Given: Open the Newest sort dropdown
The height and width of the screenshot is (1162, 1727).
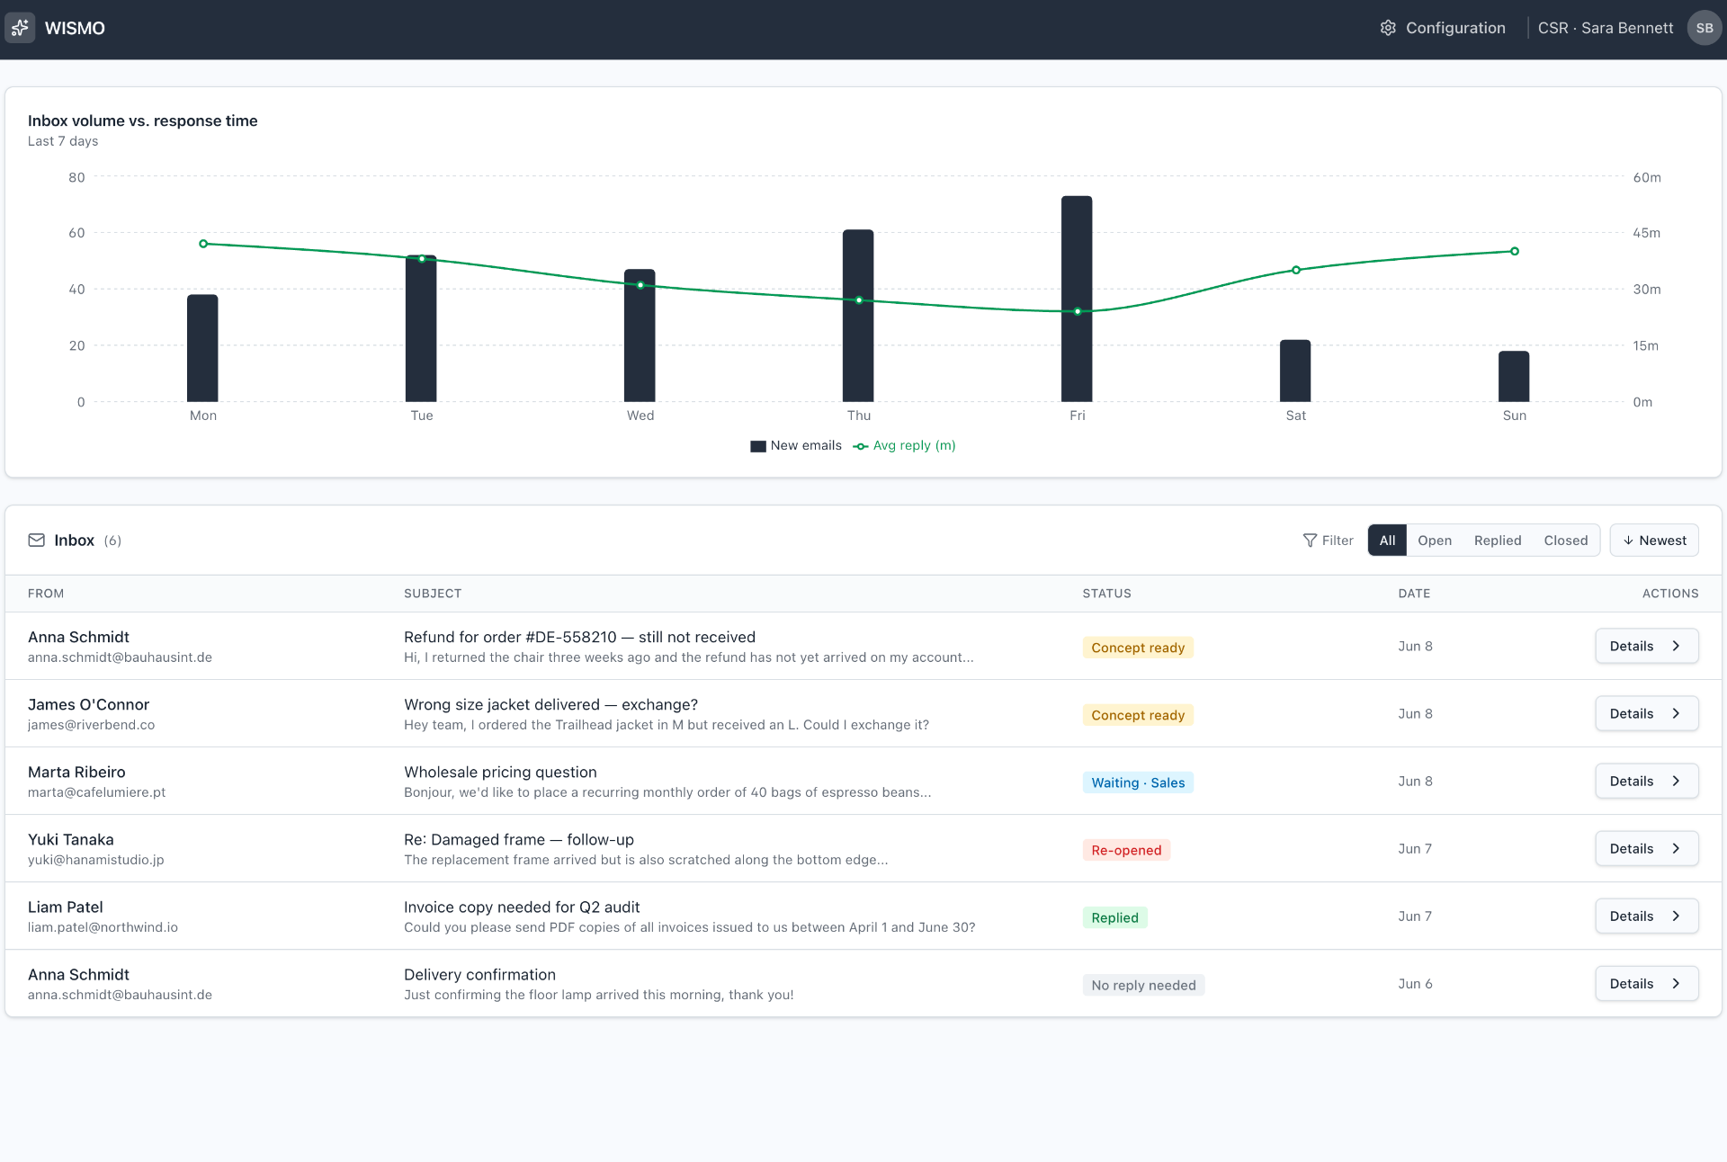Looking at the screenshot, I should point(1654,541).
